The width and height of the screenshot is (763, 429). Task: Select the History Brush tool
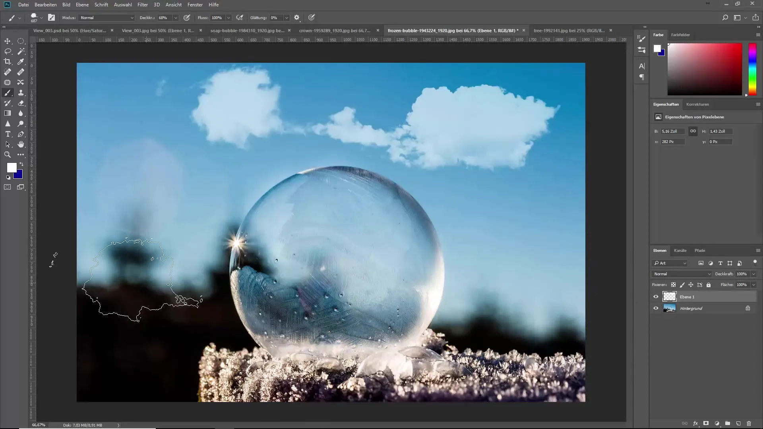8,103
